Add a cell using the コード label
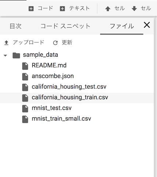 45,8
